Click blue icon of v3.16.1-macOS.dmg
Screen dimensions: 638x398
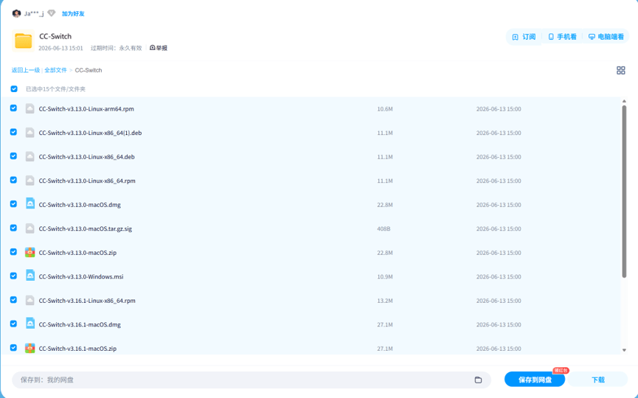[x=30, y=324]
